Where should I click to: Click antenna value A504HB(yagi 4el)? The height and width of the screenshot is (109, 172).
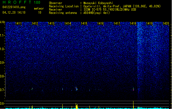(x=97, y=13)
